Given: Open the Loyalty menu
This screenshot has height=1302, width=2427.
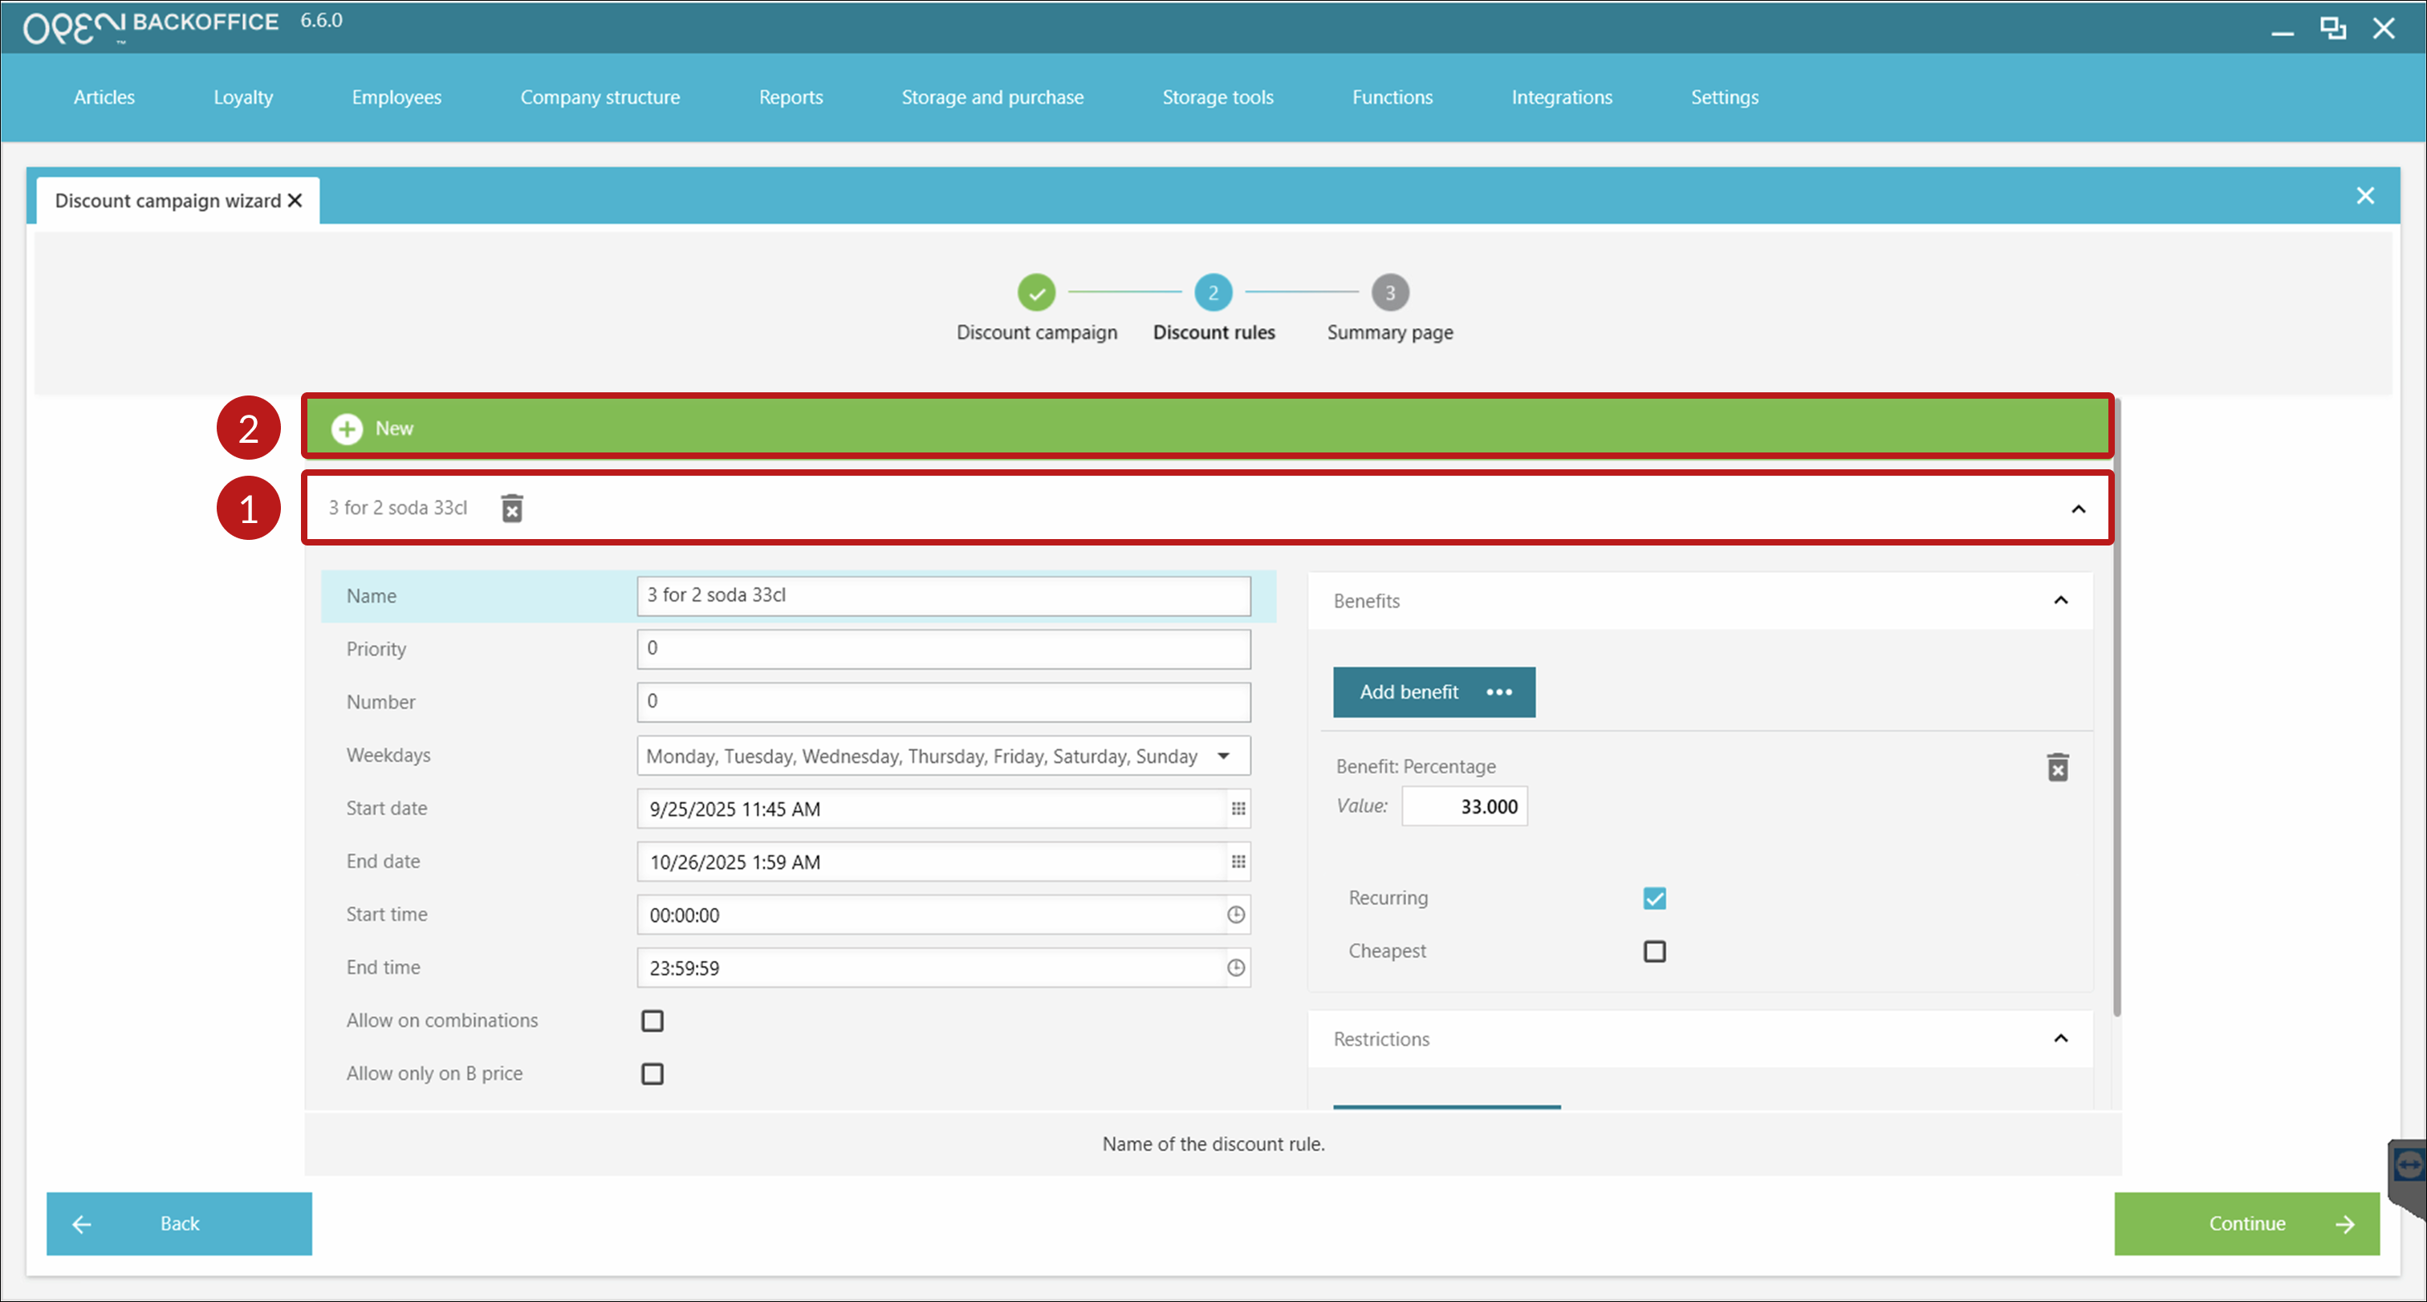Looking at the screenshot, I should point(243,97).
